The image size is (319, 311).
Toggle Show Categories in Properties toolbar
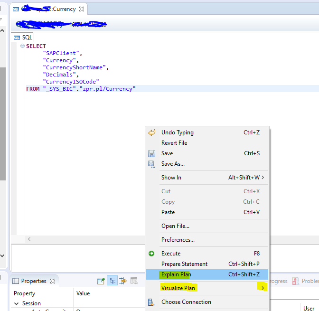coord(112,281)
